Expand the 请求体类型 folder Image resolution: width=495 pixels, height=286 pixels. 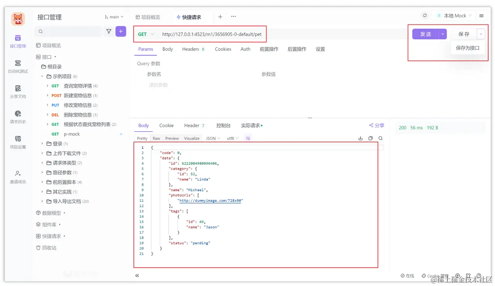point(42,163)
